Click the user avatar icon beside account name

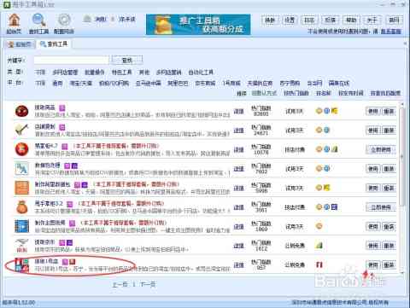(x=87, y=19)
